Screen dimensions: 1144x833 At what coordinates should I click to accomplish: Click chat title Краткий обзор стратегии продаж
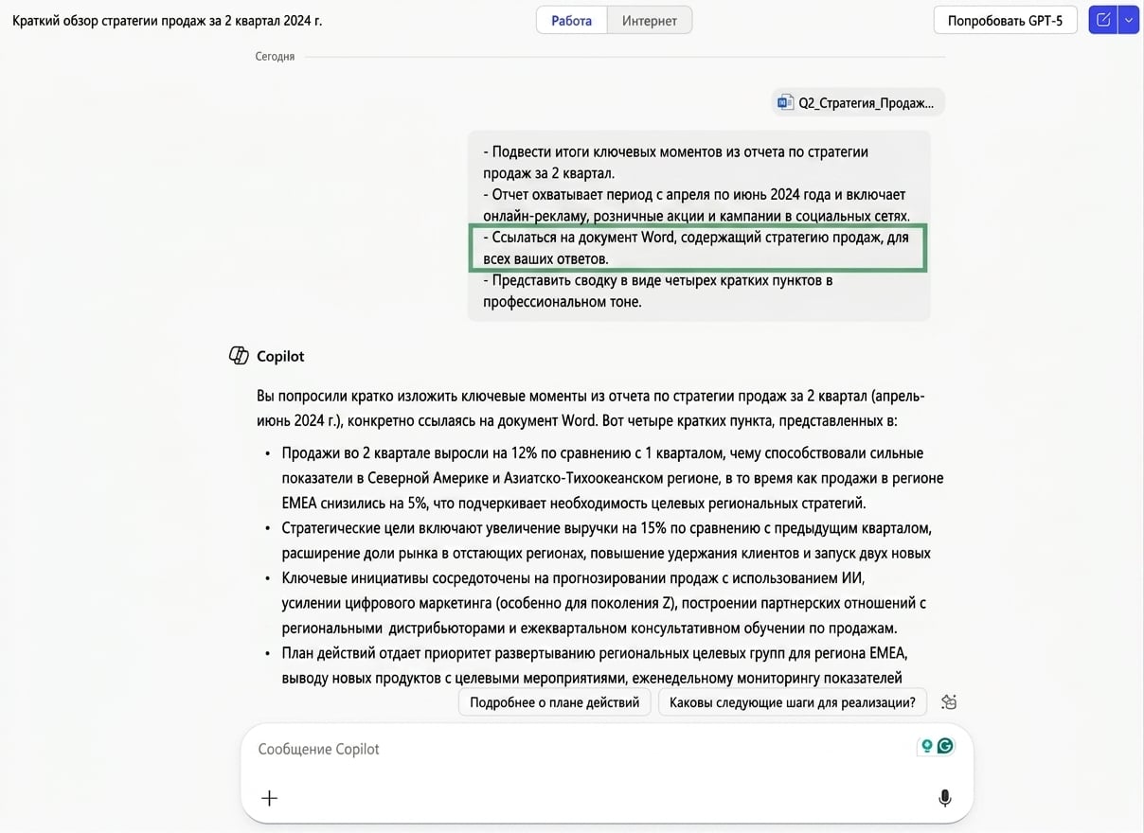(167, 20)
